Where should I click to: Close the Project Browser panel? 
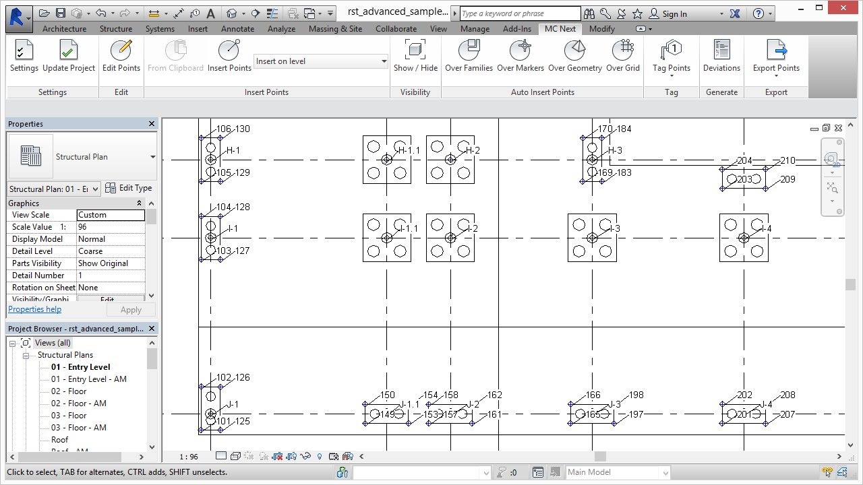[152, 329]
